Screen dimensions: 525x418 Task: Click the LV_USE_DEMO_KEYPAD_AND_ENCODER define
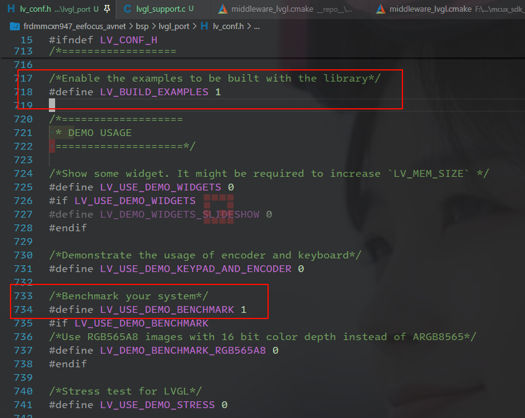tap(196, 268)
